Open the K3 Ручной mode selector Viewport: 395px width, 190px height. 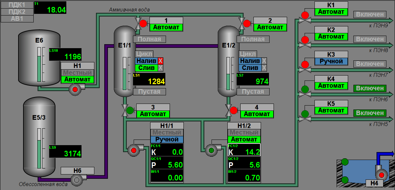click(331, 61)
